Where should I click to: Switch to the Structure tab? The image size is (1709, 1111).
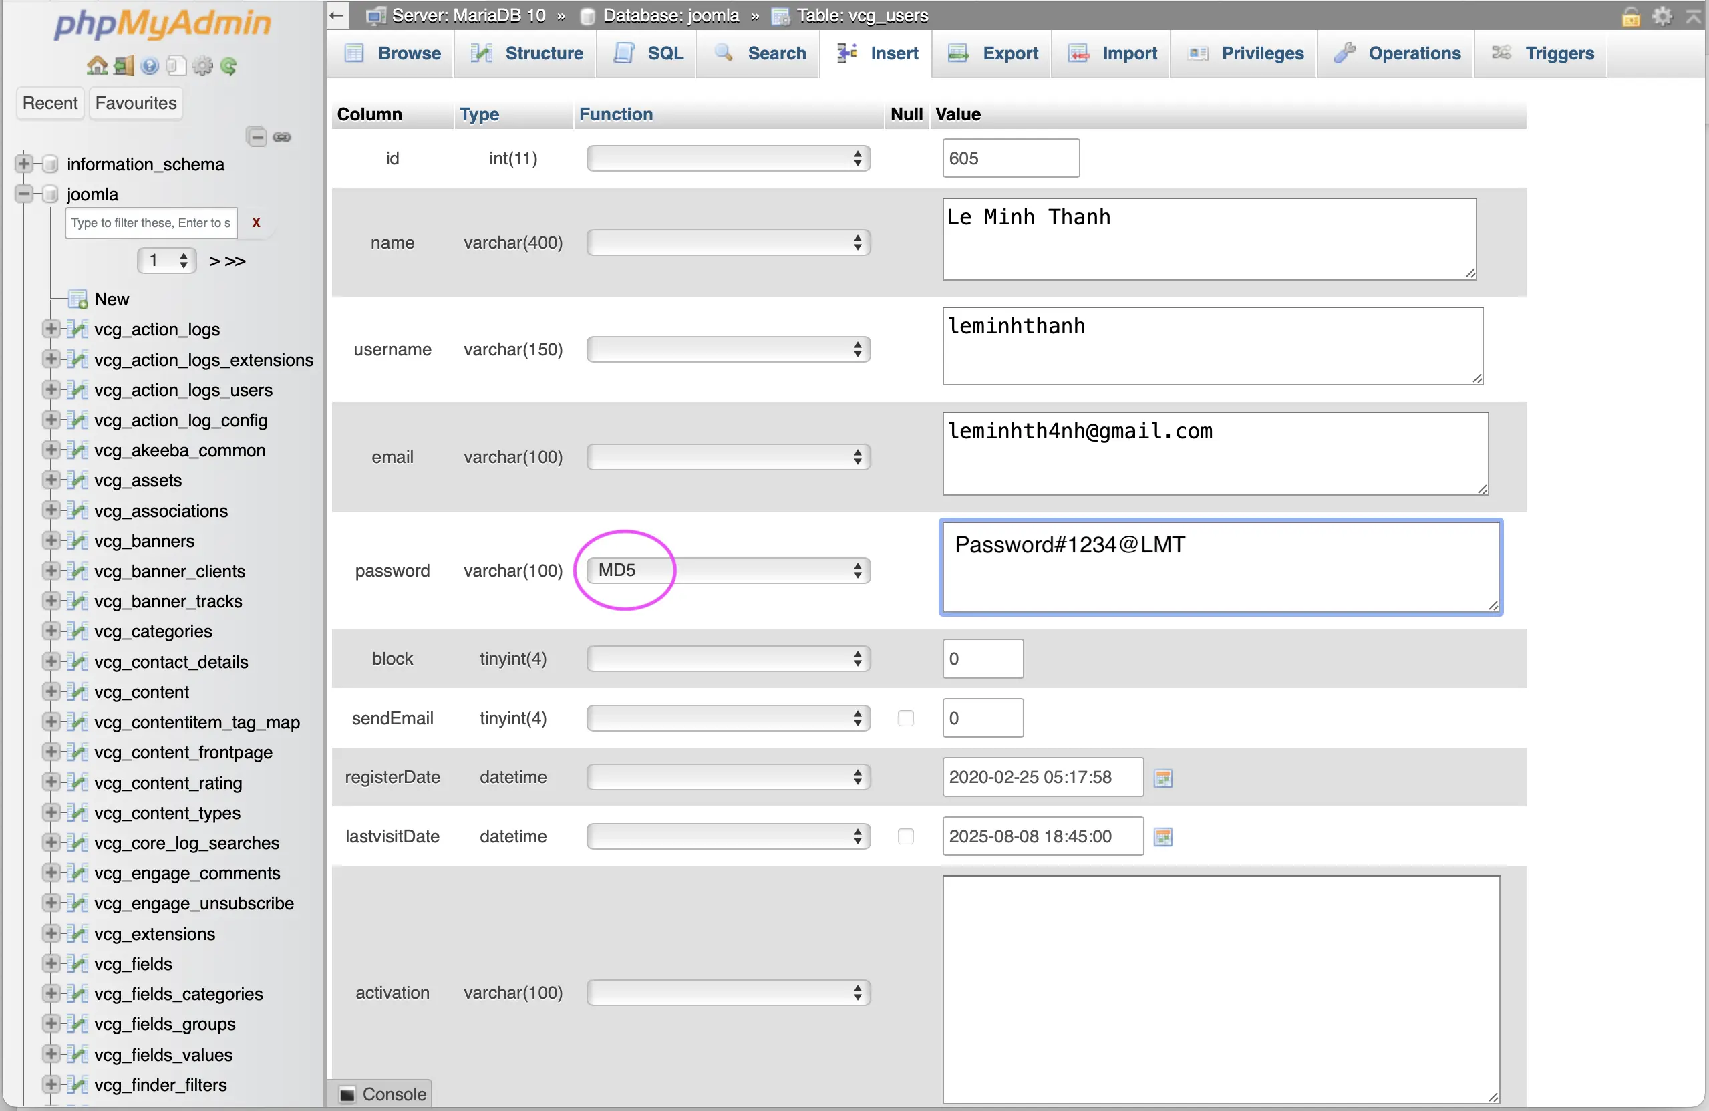[x=527, y=54]
